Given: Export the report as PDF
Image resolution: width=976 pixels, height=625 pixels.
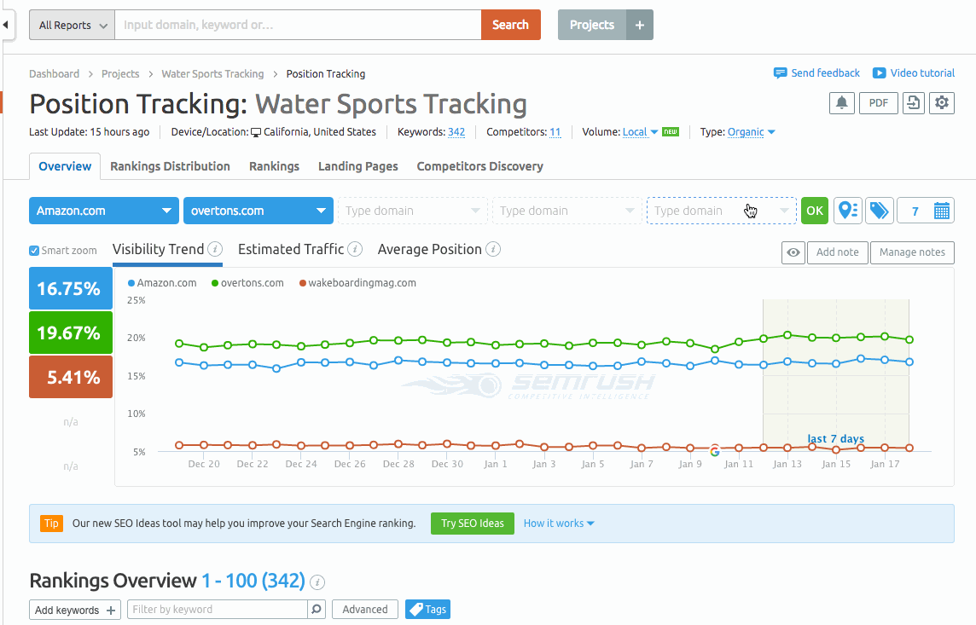Looking at the screenshot, I should [x=878, y=102].
